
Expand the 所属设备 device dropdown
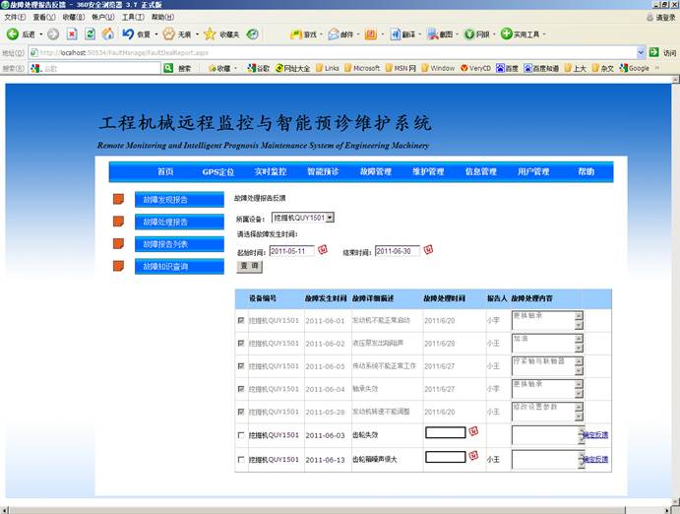[x=330, y=217]
